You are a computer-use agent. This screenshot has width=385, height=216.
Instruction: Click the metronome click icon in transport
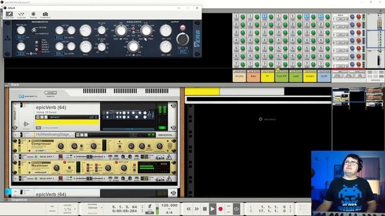click(150, 206)
